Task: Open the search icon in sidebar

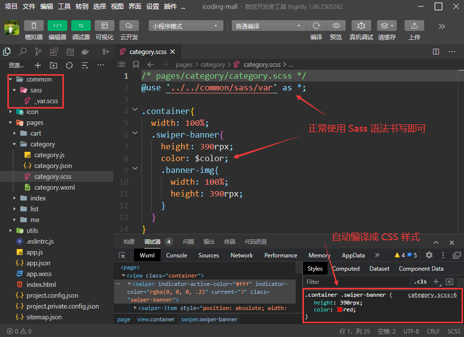Action: [x=23, y=52]
